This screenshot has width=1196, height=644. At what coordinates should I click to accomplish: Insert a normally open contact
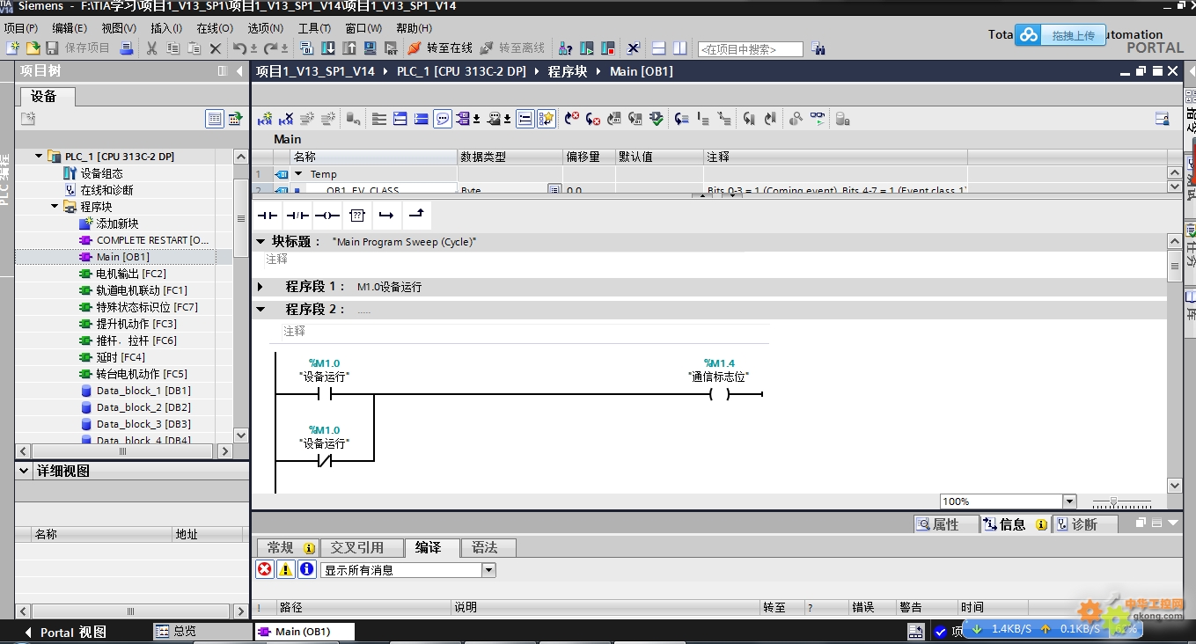coord(267,215)
